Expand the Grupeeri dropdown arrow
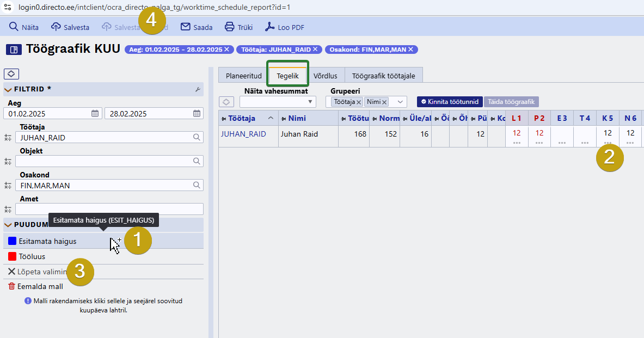Screen dimensions: 644x338 [400, 102]
